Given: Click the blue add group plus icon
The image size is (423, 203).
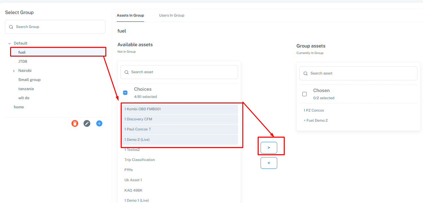Looking at the screenshot, I should [x=99, y=123].
